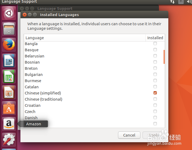The image size is (192, 150).
Task: Click the Cancel button
Action: click(x=129, y=135)
